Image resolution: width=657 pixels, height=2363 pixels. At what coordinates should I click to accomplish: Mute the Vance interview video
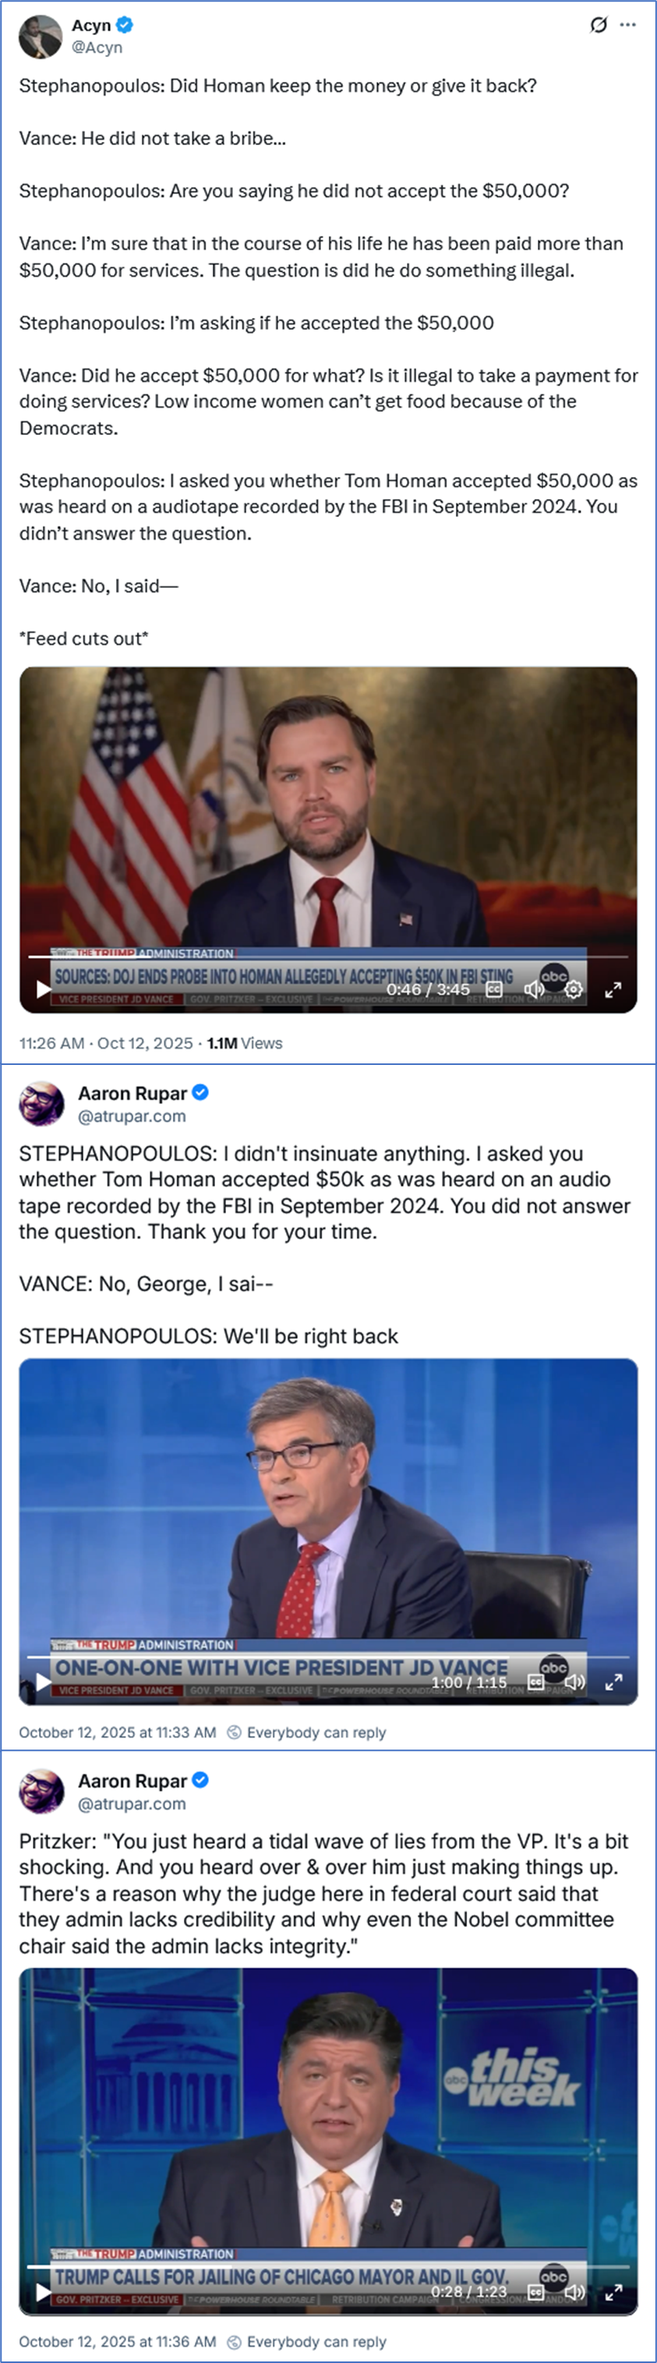pos(534,990)
